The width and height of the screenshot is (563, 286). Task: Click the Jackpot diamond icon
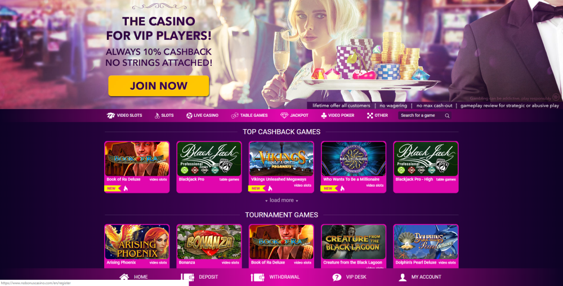284,115
